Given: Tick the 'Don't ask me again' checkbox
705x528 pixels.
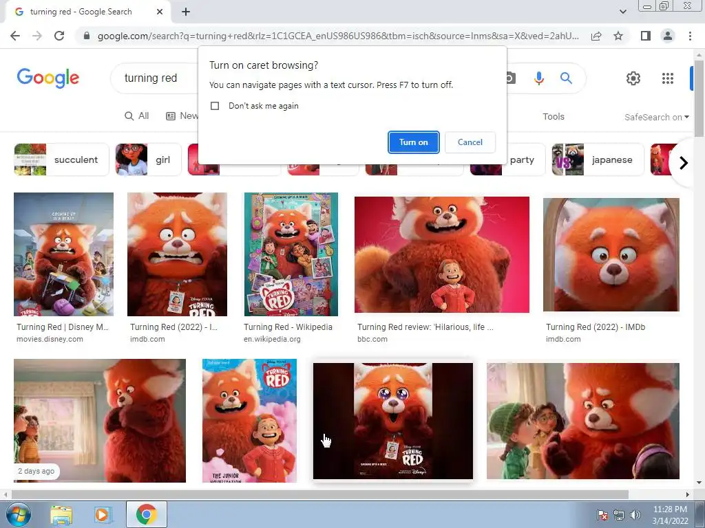Looking at the screenshot, I should 215,106.
